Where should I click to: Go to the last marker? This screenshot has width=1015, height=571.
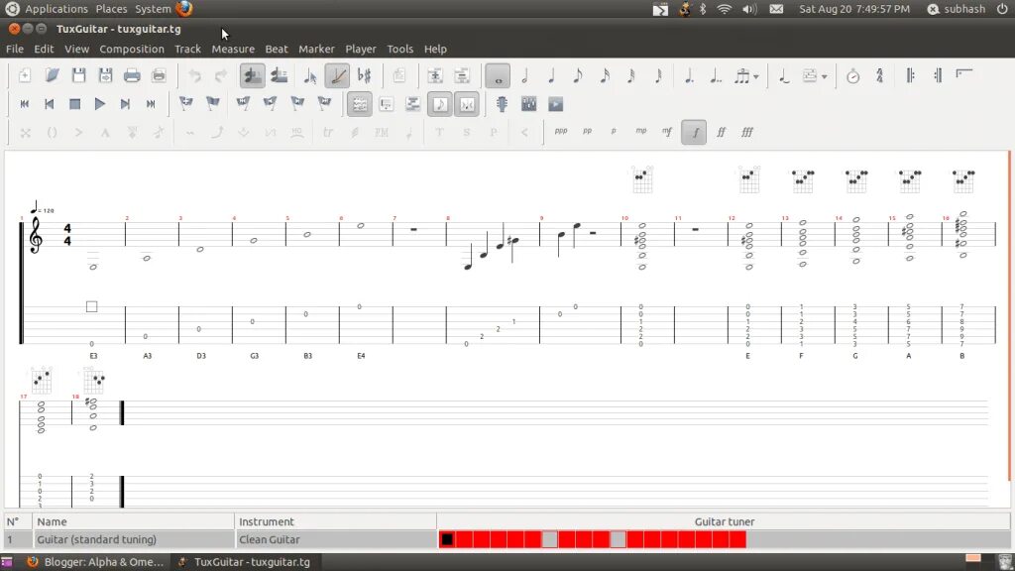point(324,103)
